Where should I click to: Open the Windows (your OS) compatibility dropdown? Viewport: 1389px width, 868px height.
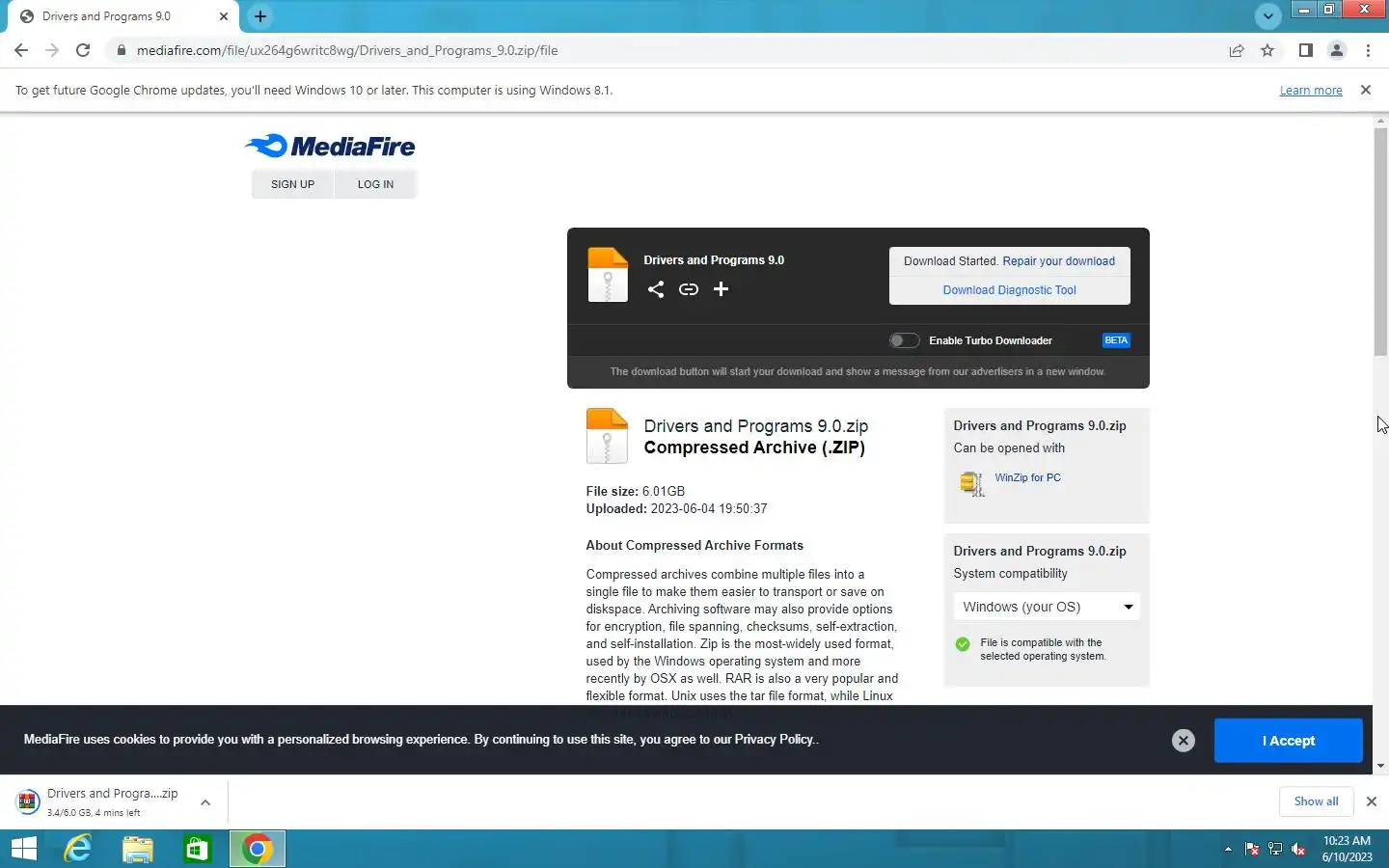[1047, 607]
